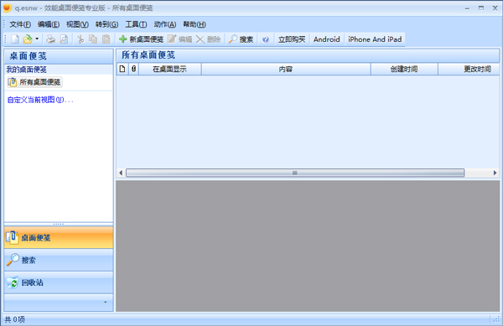The height and width of the screenshot is (326, 503).
Task: Expand the open folder dropdown arrow
Action: tap(37, 39)
